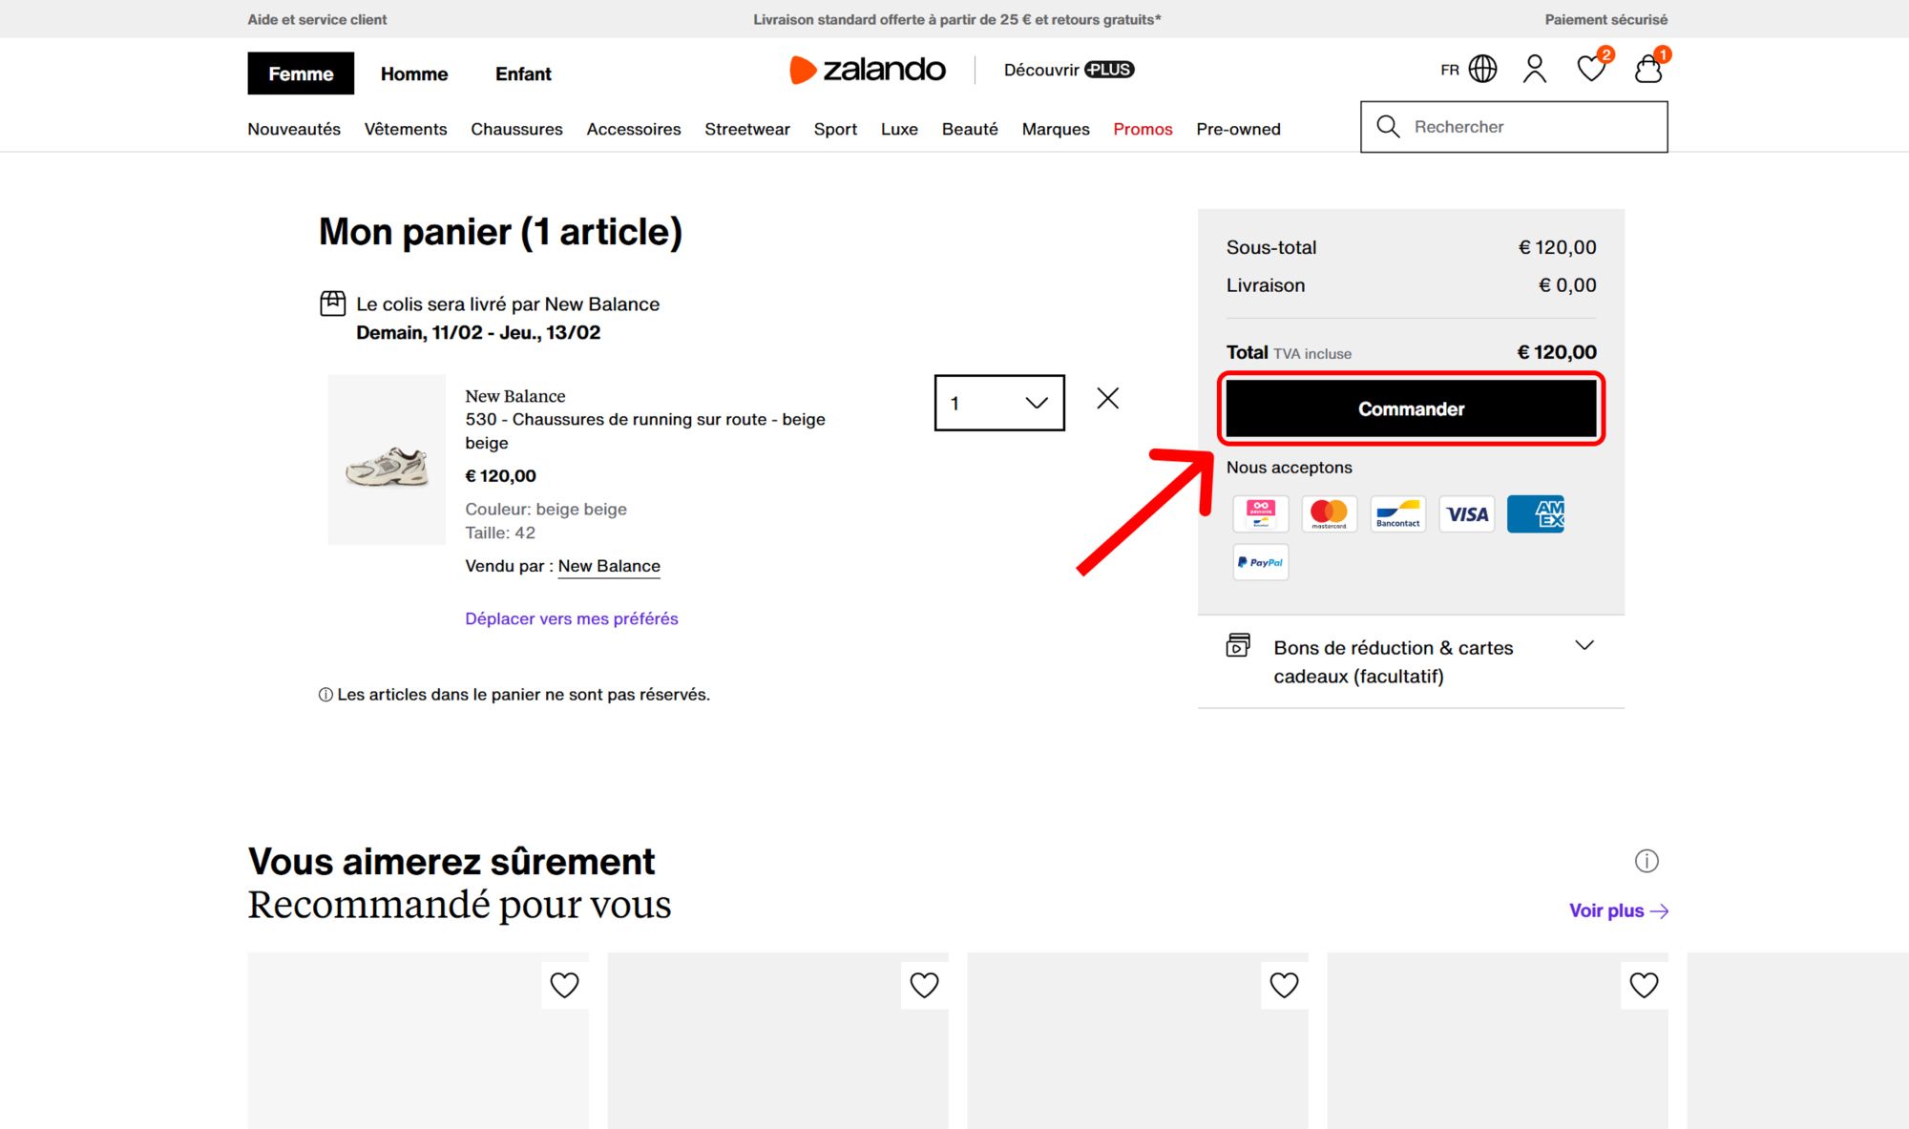Open the quantity dropdown showing 1

[x=999, y=403]
